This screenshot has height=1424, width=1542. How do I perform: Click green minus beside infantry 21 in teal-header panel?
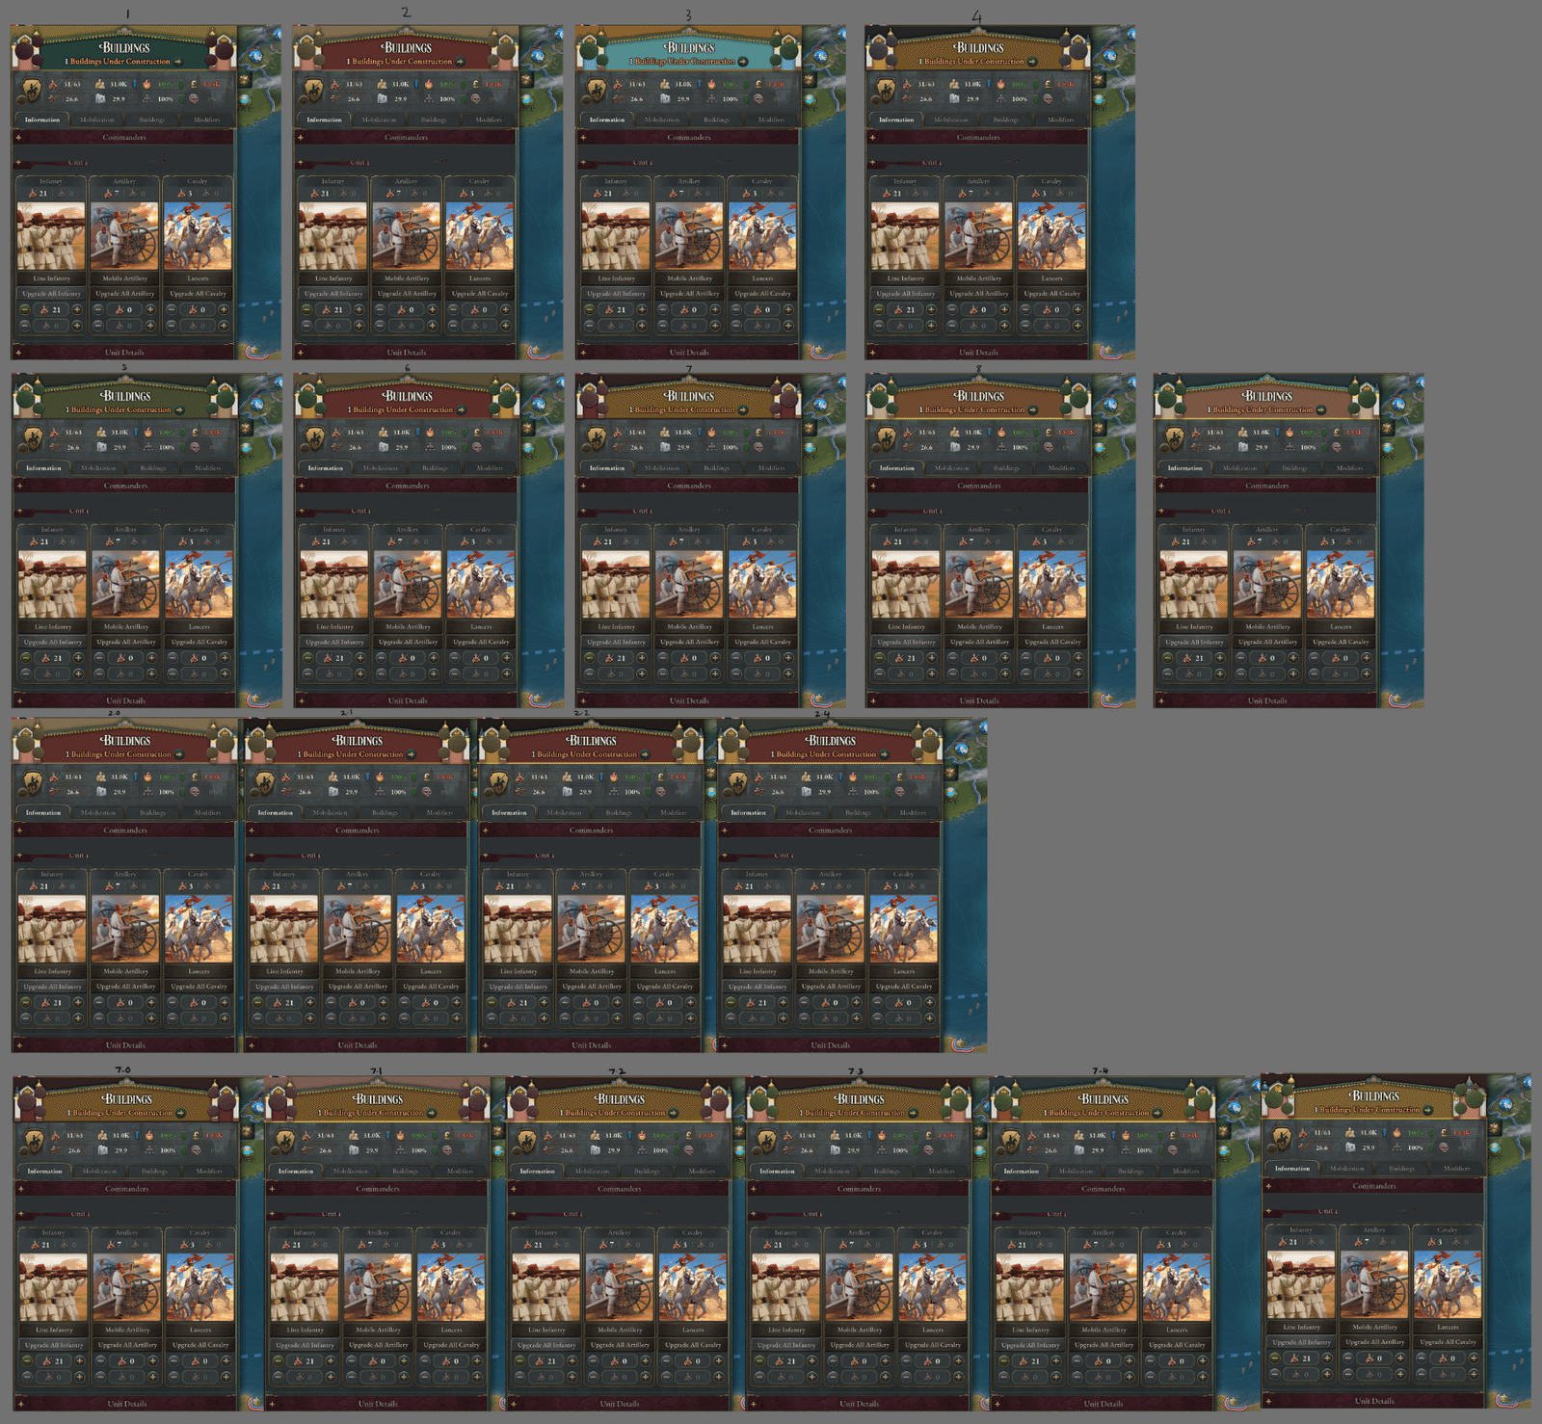pyautogui.click(x=590, y=310)
